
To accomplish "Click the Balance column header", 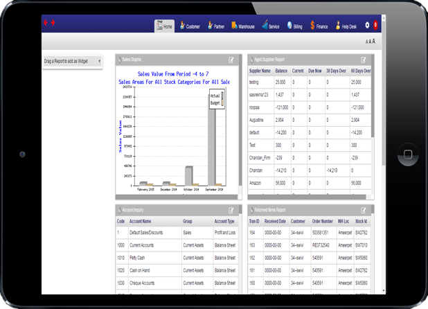I will [281, 71].
